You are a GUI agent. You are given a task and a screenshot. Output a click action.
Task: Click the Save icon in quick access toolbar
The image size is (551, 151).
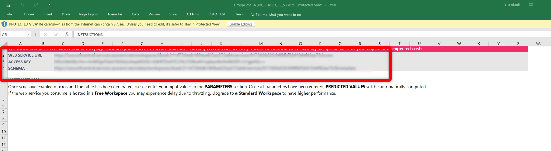click(8, 5)
